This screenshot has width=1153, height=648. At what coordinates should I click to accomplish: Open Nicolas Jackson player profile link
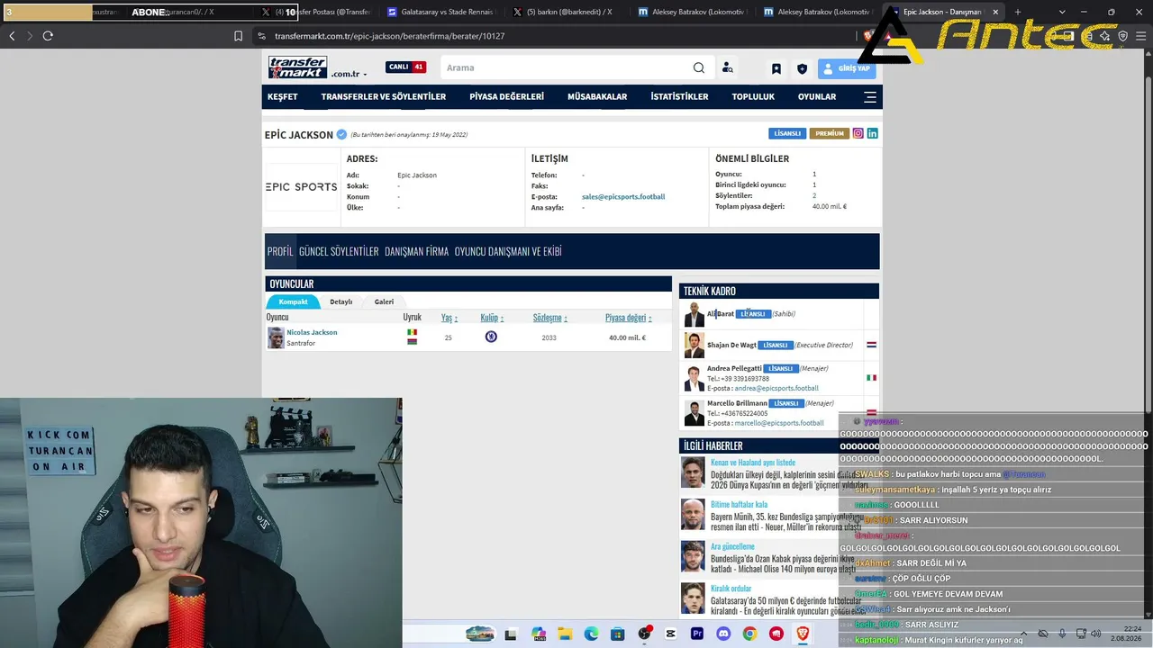[312, 332]
